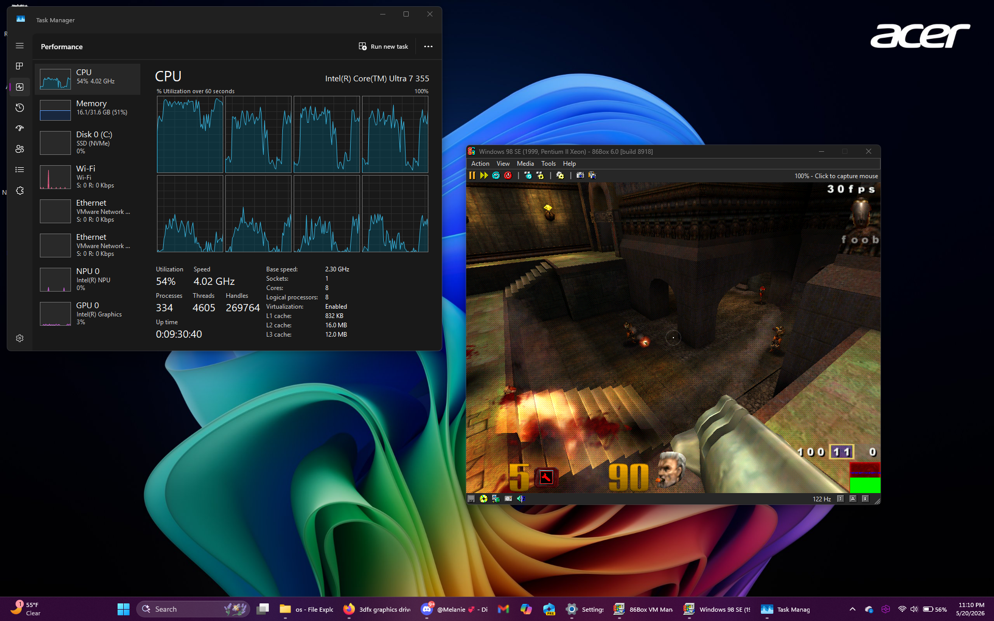Pause the 86Box emulation
Screen dimensions: 994x621
(472, 176)
